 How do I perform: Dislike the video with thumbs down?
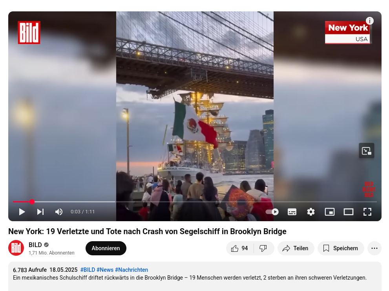[263, 248]
